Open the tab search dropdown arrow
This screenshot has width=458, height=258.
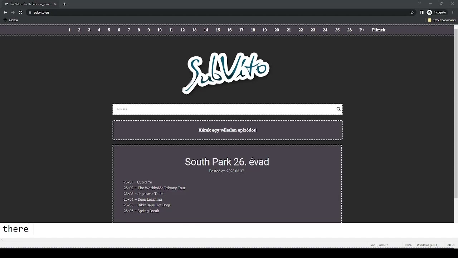419,4
